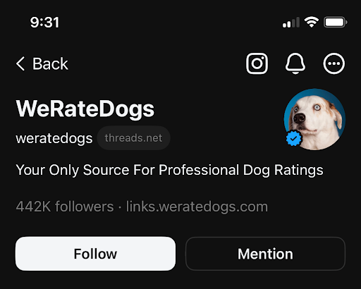
Task: Open the linked Instagram profile icon
Action: coord(257,63)
